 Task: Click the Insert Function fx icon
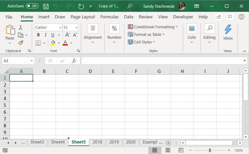tap(74, 61)
